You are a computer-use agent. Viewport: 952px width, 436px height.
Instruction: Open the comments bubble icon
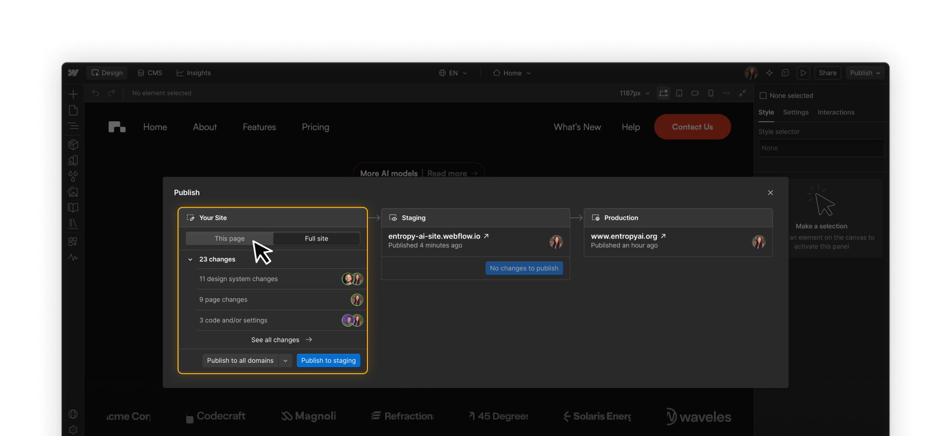[x=785, y=73]
